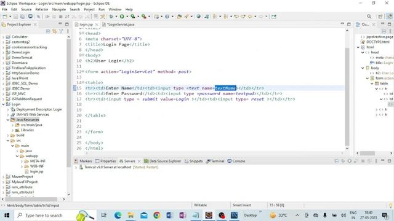This screenshot has height=221, width=394.
Task: Open OneNote from the taskbar
Action: 183,215
